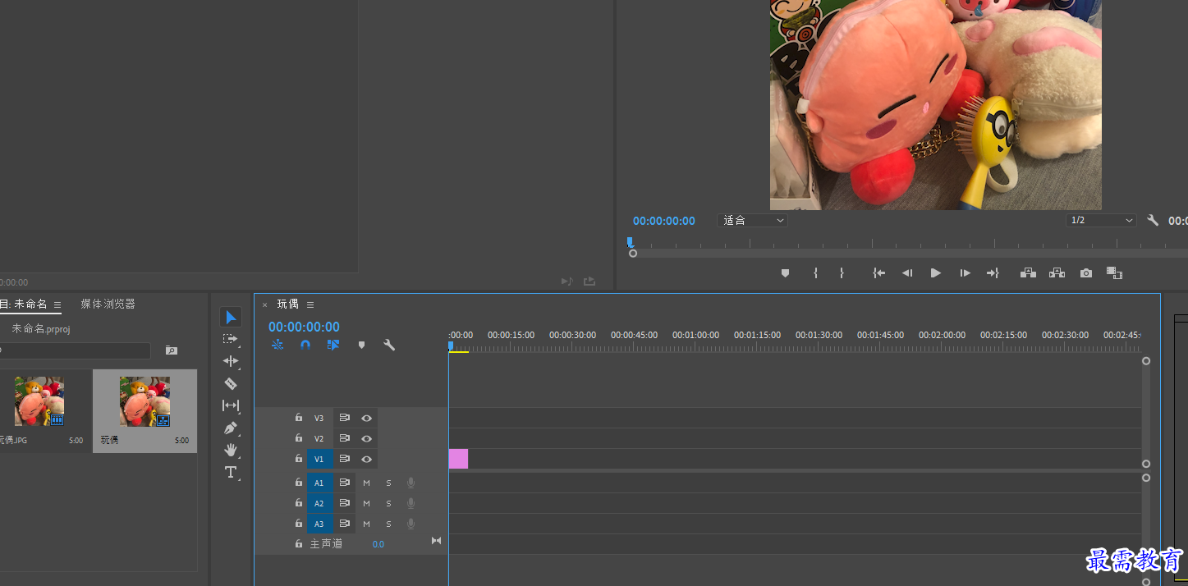Switch to the 未命名 project tab
Viewport: 1188px width, 586px height.
coord(24,304)
